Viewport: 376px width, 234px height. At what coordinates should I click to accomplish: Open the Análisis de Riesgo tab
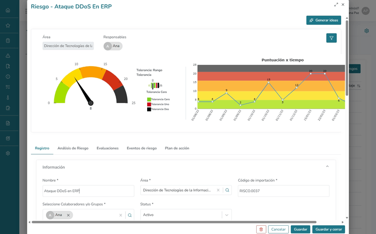73,148
